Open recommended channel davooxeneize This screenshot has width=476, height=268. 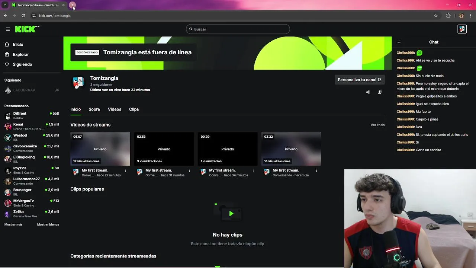pos(31,148)
